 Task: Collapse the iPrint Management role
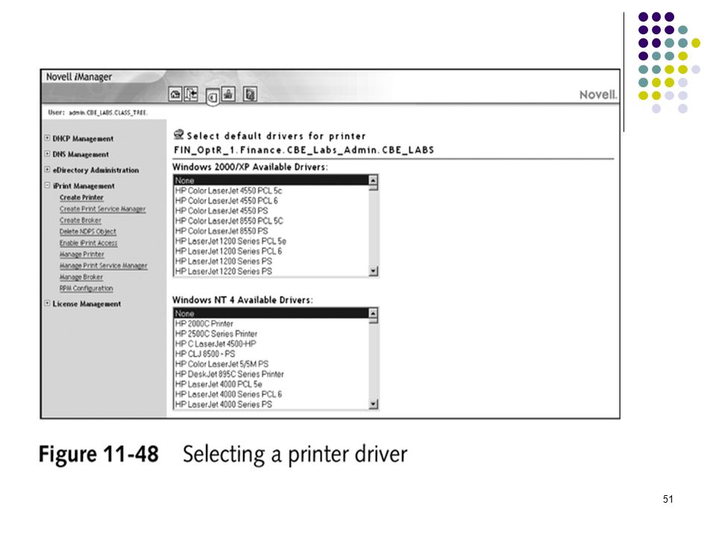tap(47, 186)
